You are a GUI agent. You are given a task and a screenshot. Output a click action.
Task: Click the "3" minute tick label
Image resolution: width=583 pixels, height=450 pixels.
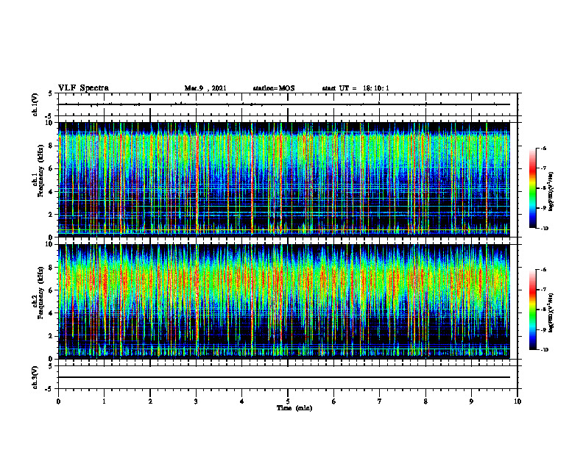click(x=196, y=401)
